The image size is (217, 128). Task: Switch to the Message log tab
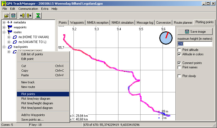tap(145, 23)
